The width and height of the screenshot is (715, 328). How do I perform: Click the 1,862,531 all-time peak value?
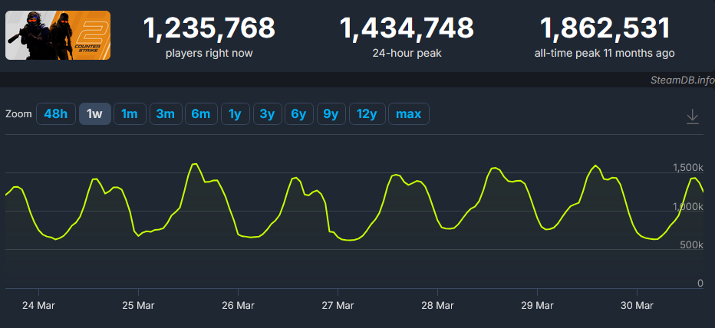(x=605, y=28)
